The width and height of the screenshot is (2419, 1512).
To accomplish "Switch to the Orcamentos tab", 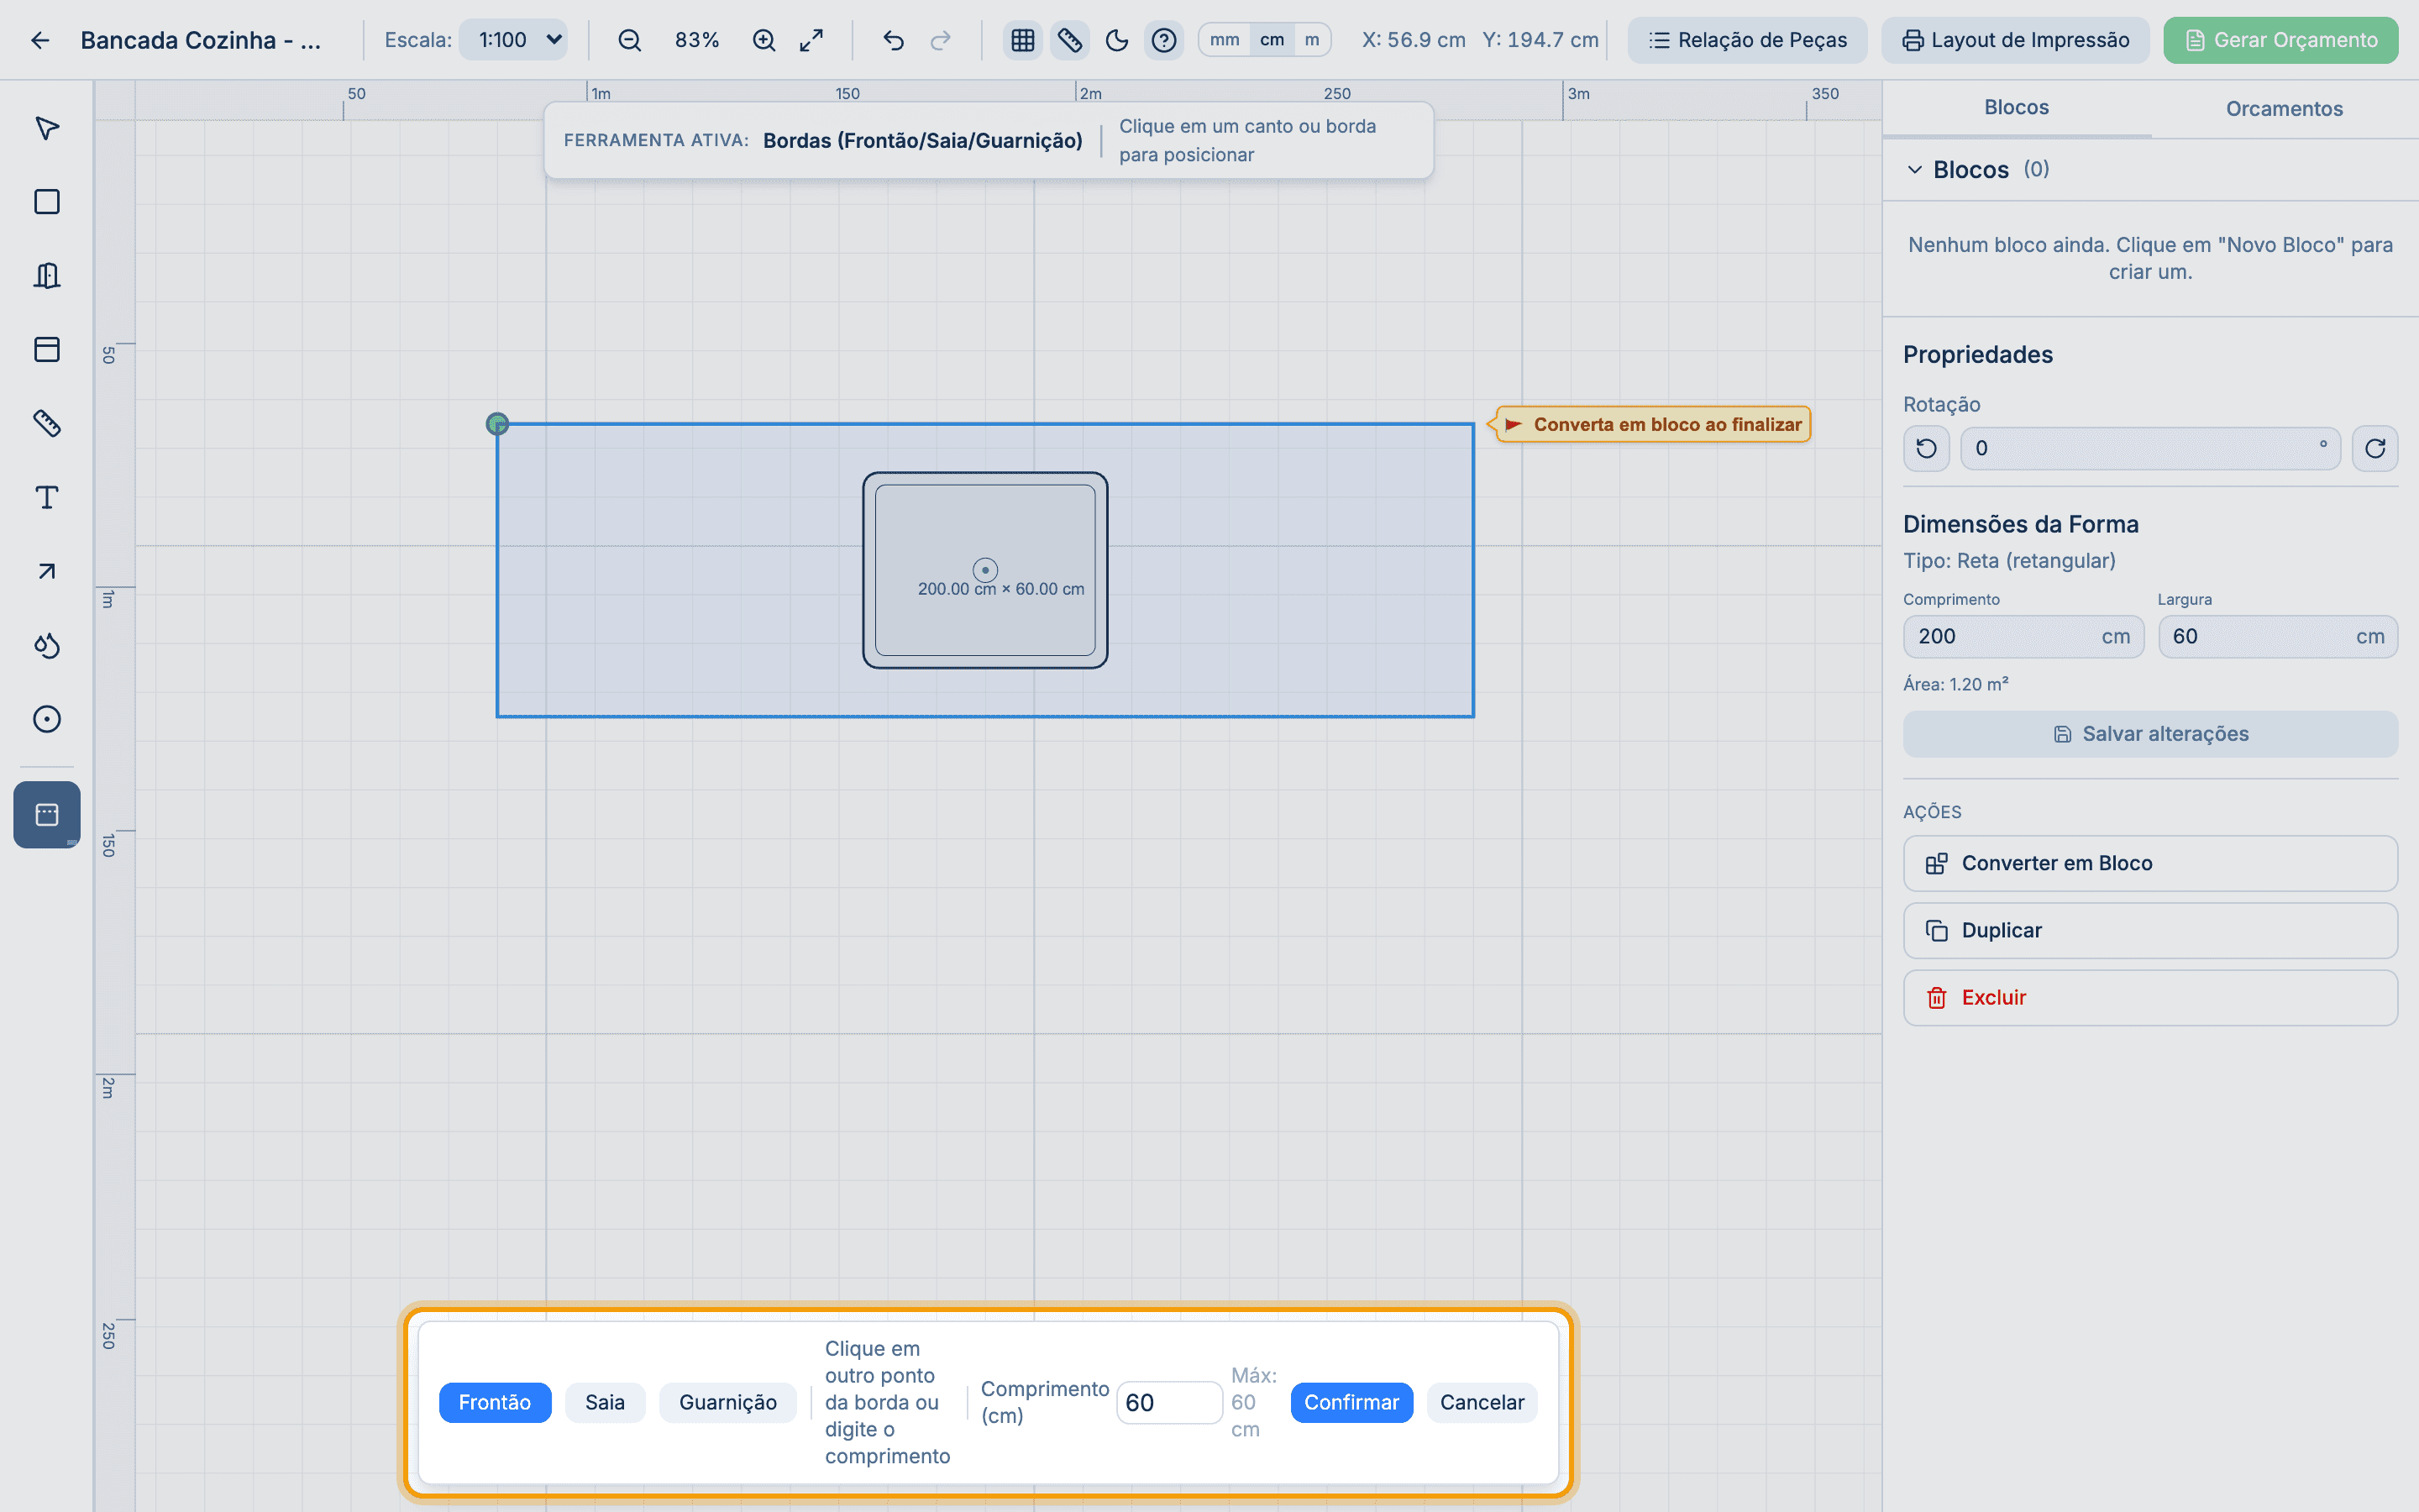I will (2284, 108).
